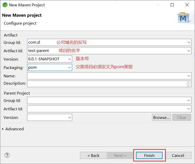Click the 'New Maven project' heading
This screenshot has height=164, width=195.
[22, 15]
